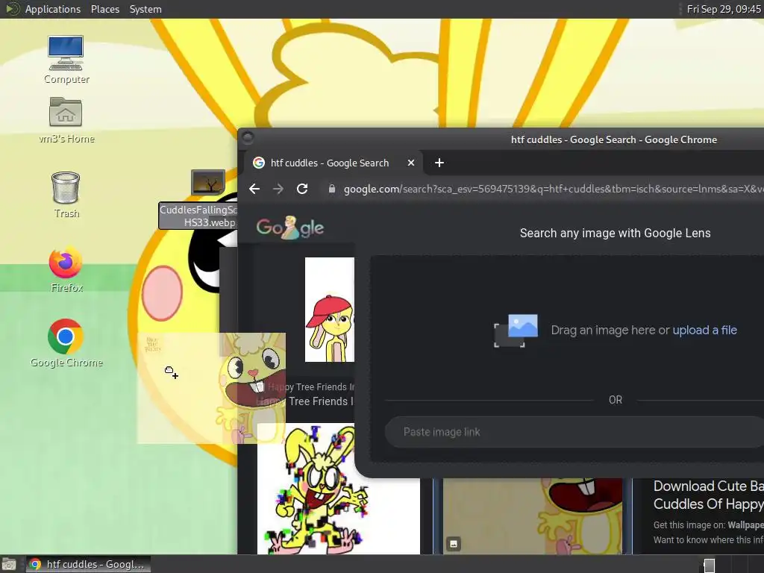This screenshot has width=764, height=573.
Task: Focus the Paste image link field
Action: 574,432
